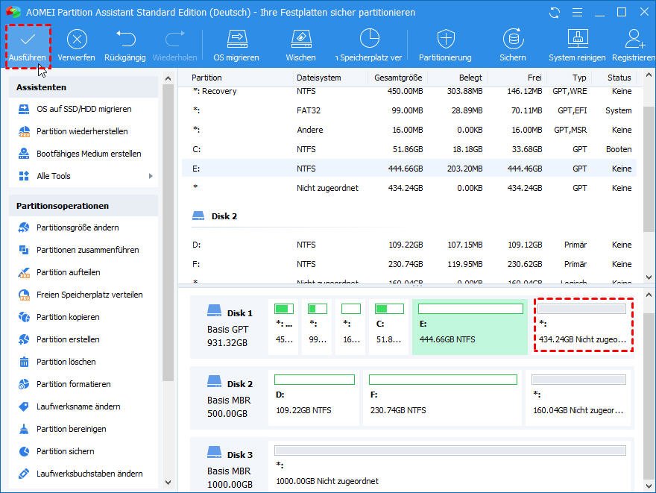This screenshot has height=493, width=656.
Task: Select the E: partition row in list
Action: [409, 169]
